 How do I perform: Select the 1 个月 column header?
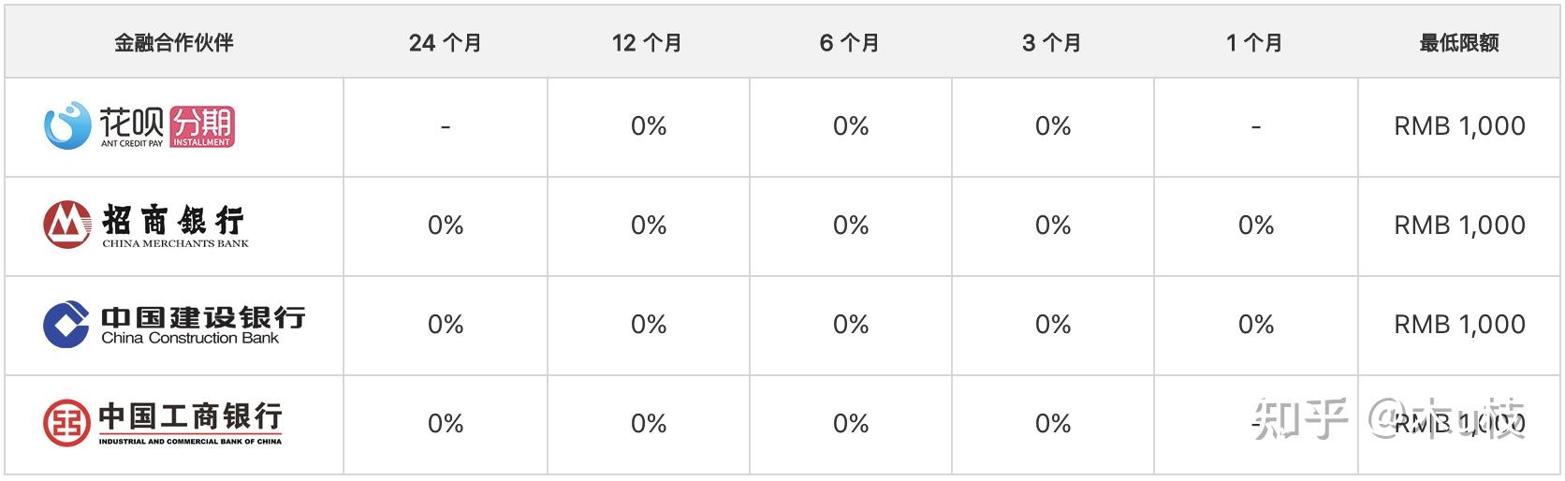[1254, 42]
